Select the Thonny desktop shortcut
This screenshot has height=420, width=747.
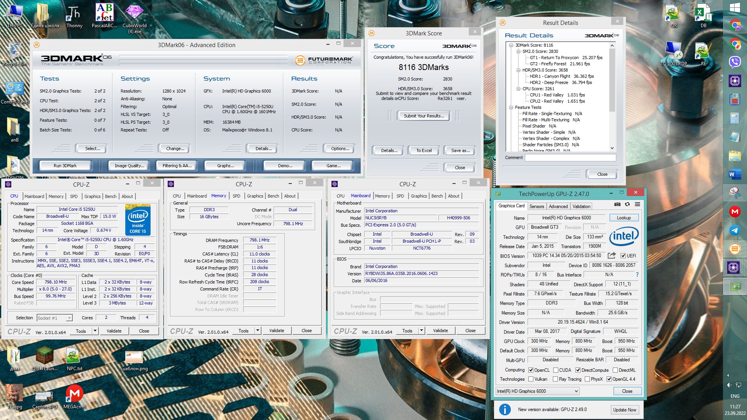pyautogui.click(x=74, y=16)
